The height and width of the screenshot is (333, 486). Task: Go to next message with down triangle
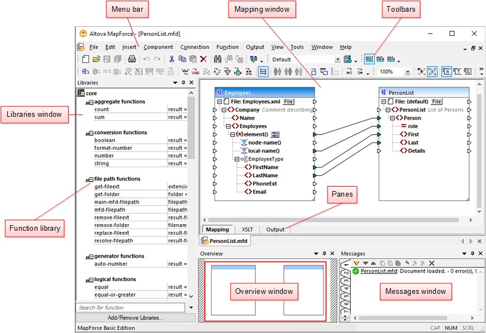[x=366, y=263]
